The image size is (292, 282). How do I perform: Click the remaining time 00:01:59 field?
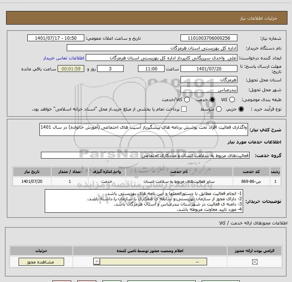coord(71,69)
